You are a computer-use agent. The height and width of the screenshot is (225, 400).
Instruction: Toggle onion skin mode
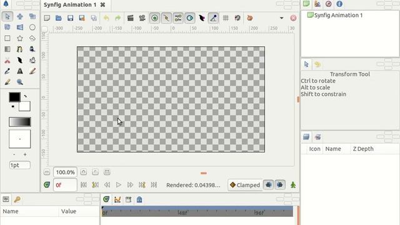[250, 18]
